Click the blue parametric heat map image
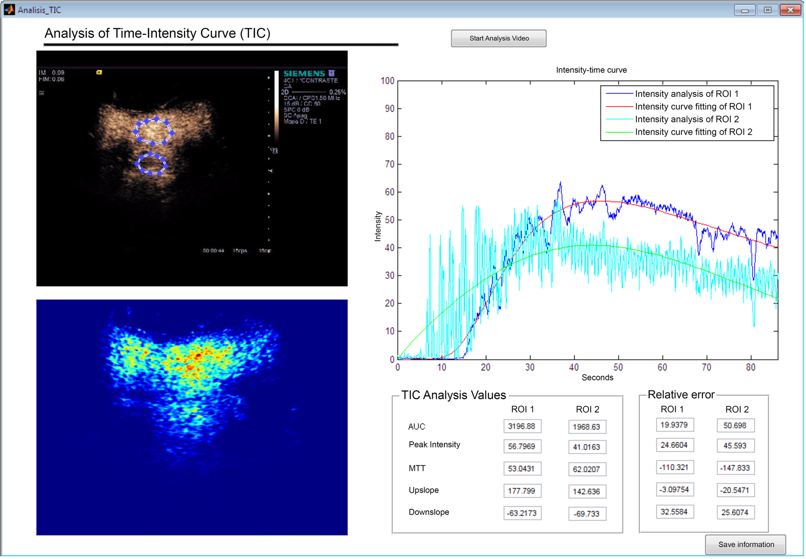The image size is (806, 559). tap(192, 417)
